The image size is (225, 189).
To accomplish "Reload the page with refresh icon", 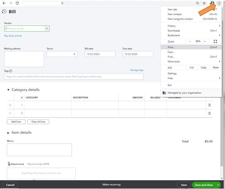I will pos(17,3).
